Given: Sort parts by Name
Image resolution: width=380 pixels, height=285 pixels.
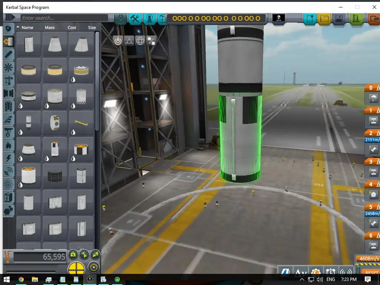Looking at the screenshot, I should pos(27,27).
